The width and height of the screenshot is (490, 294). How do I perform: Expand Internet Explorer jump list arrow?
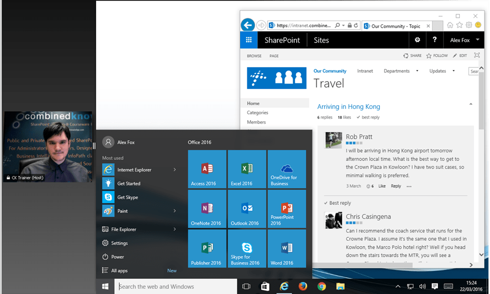175,170
